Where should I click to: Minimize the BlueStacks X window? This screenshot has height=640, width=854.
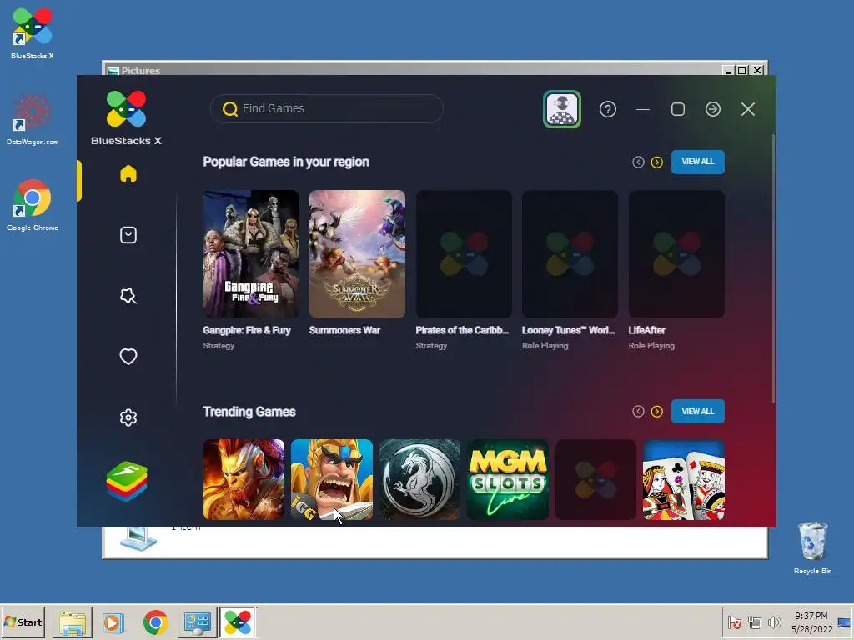pos(643,109)
